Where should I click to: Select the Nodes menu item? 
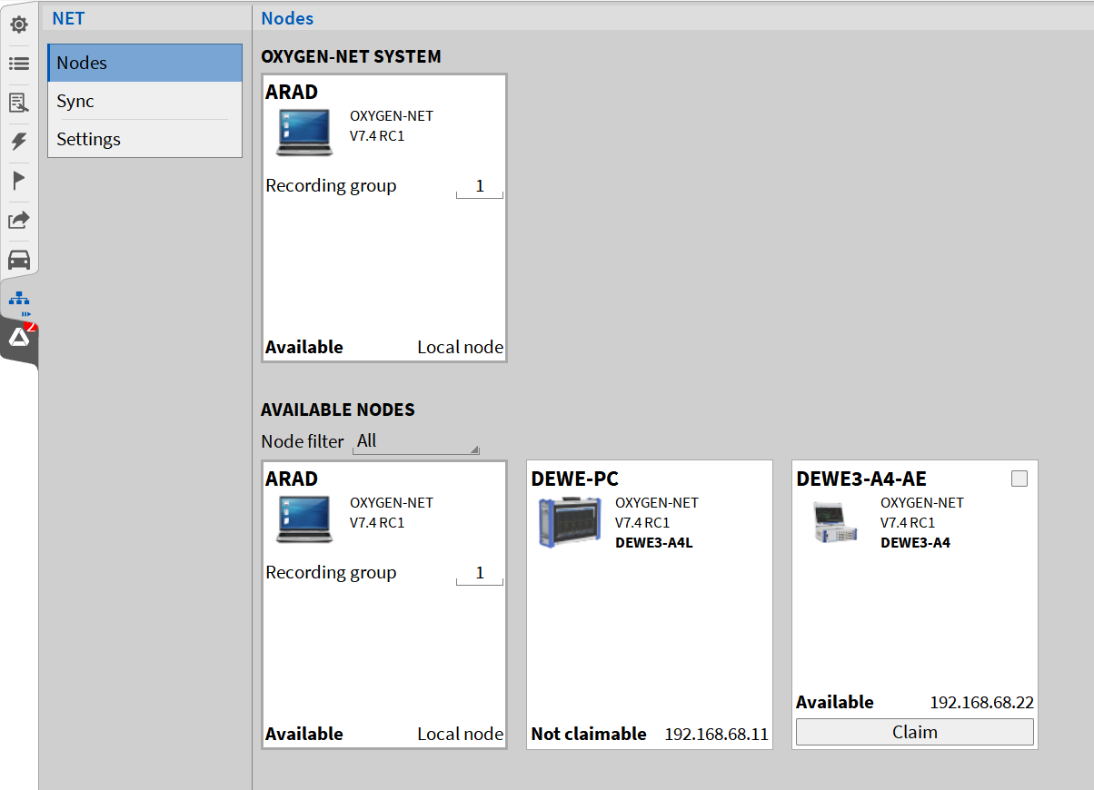(x=145, y=64)
